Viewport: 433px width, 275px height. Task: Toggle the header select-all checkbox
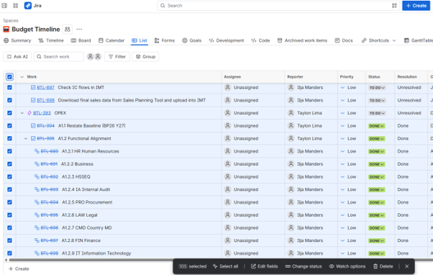point(9,77)
